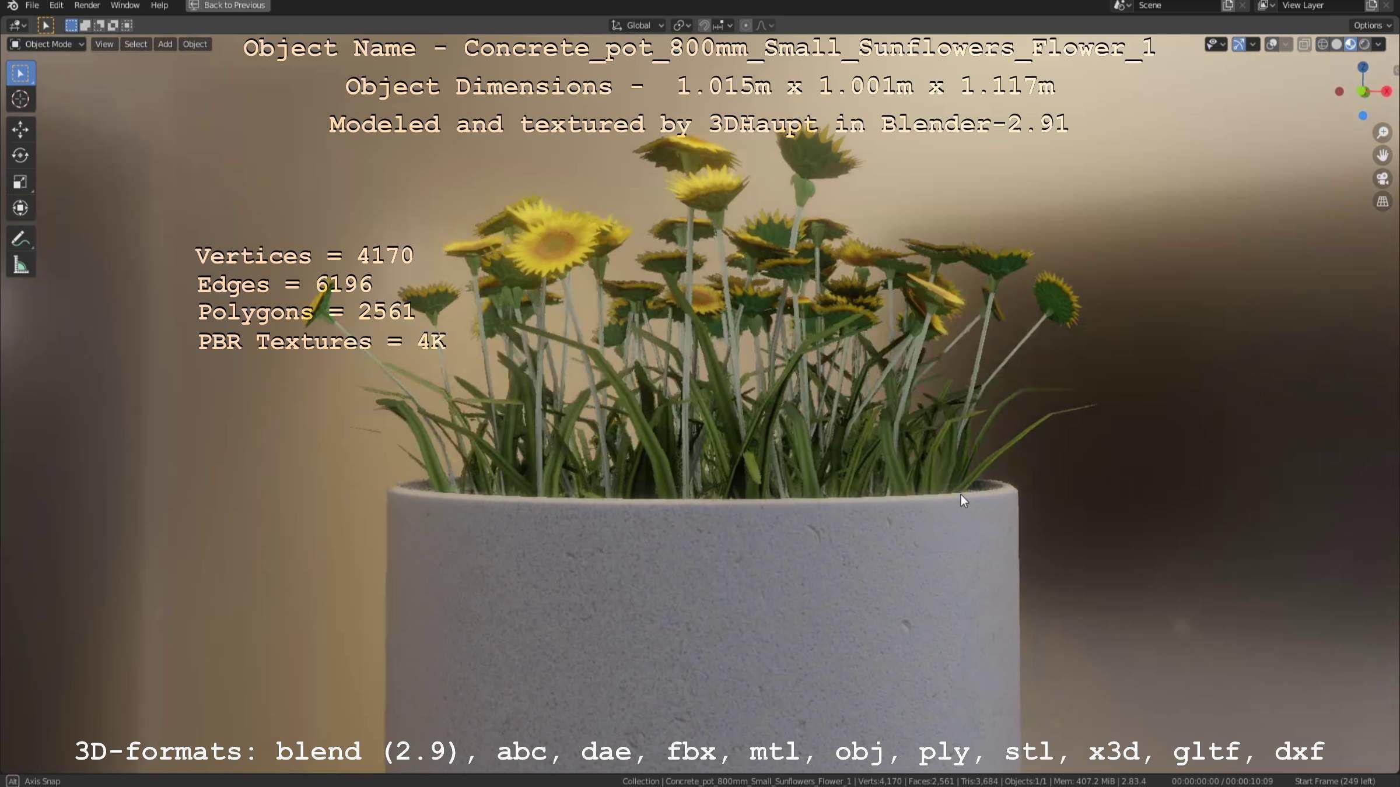Open the Render menu
The image size is (1400, 787).
(x=87, y=5)
